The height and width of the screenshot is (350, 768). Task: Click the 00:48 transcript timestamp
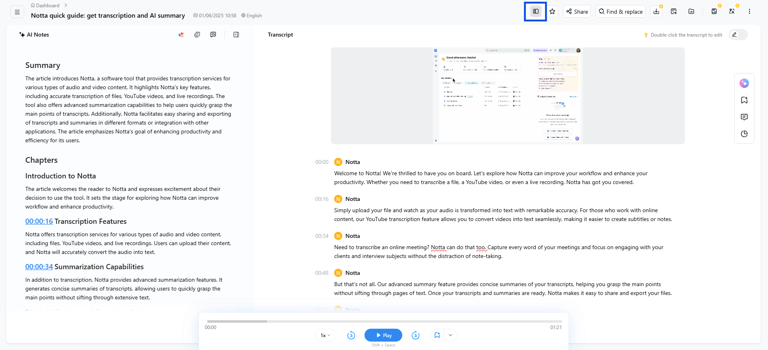[322, 273]
